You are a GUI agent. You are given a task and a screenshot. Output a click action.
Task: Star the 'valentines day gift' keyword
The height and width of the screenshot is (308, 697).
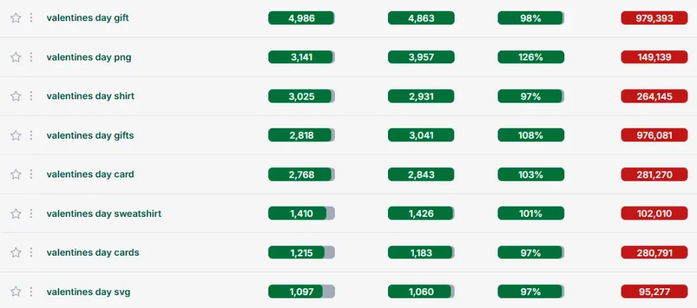click(16, 18)
